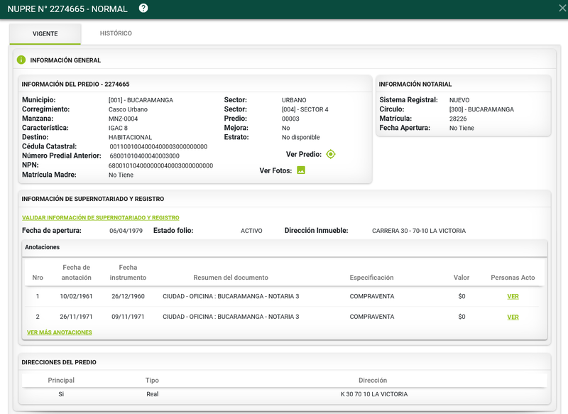Click VER for annotation dated 10/02/1961
The image size is (568, 414).
point(513,296)
